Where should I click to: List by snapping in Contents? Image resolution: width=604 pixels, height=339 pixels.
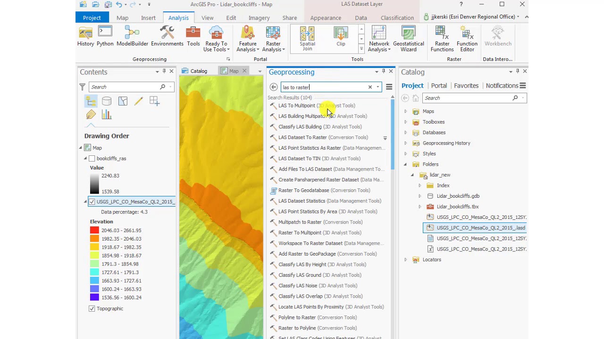[x=154, y=101]
